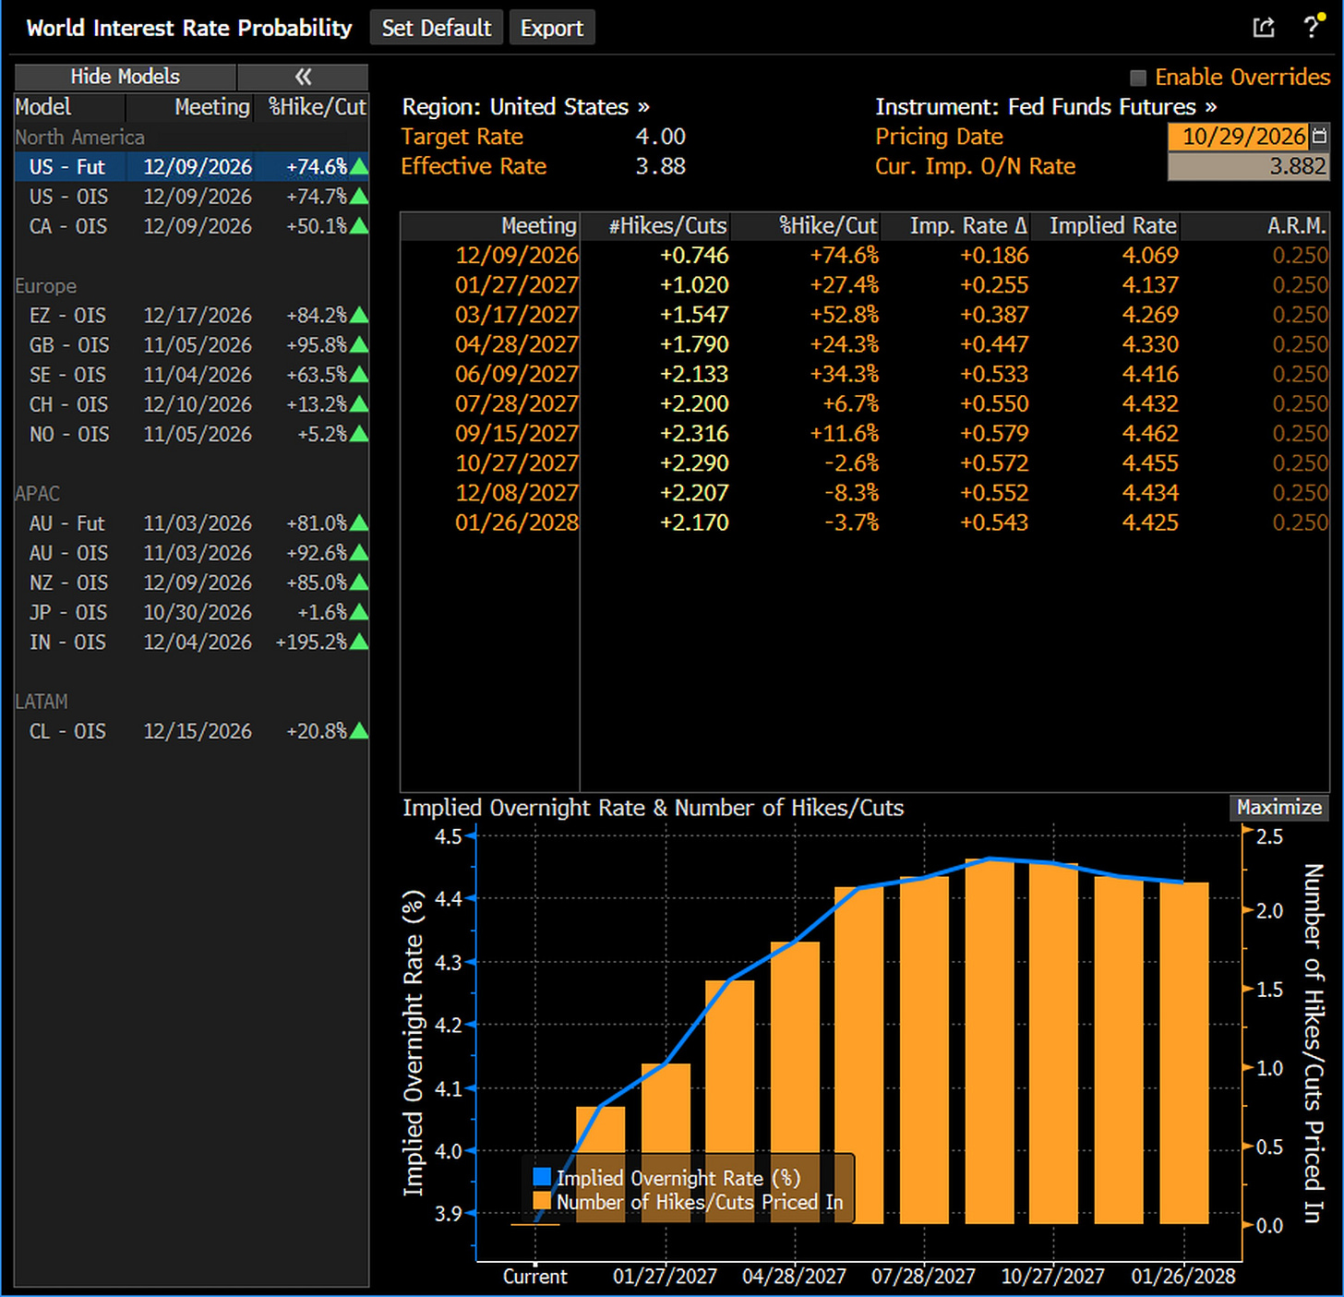This screenshot has height=1297, width=1344.
Task: Edit the Pricing Date field 10/29/2026
Action: pos(1239,137)
